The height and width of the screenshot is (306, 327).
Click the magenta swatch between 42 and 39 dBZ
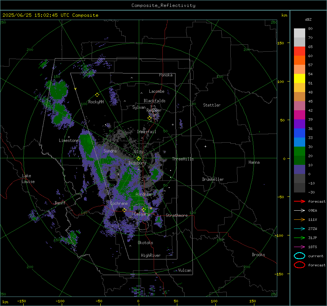click(x=299, y=115)
